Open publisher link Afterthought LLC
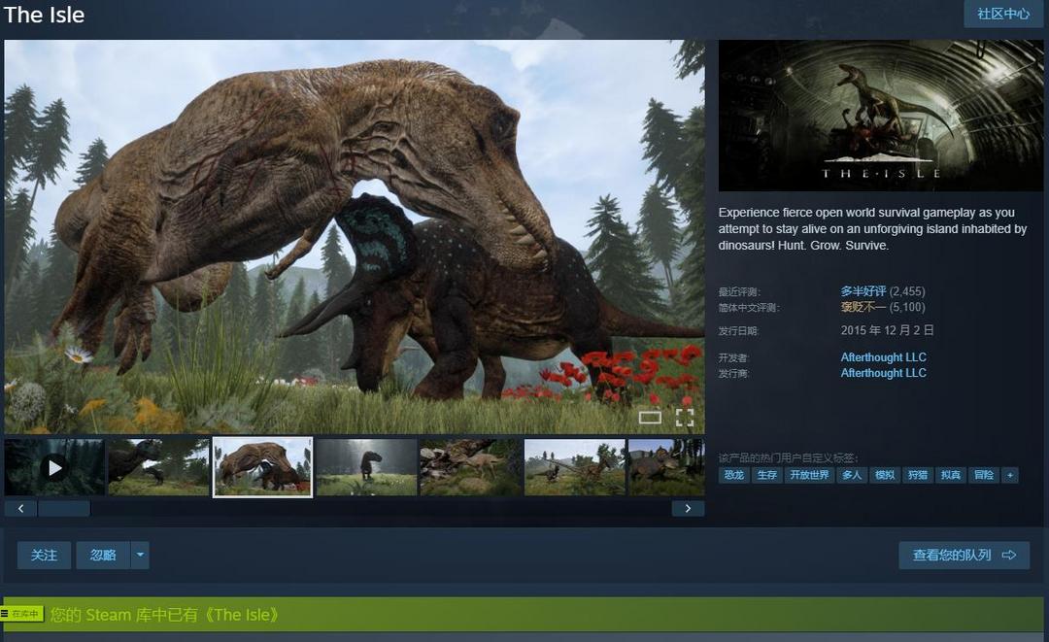This screenshot has width=1049, height=642. coord(883,373)
